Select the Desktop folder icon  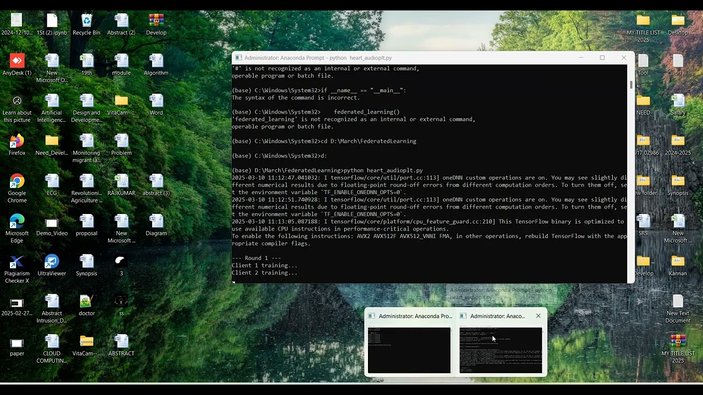coord(678,25)
